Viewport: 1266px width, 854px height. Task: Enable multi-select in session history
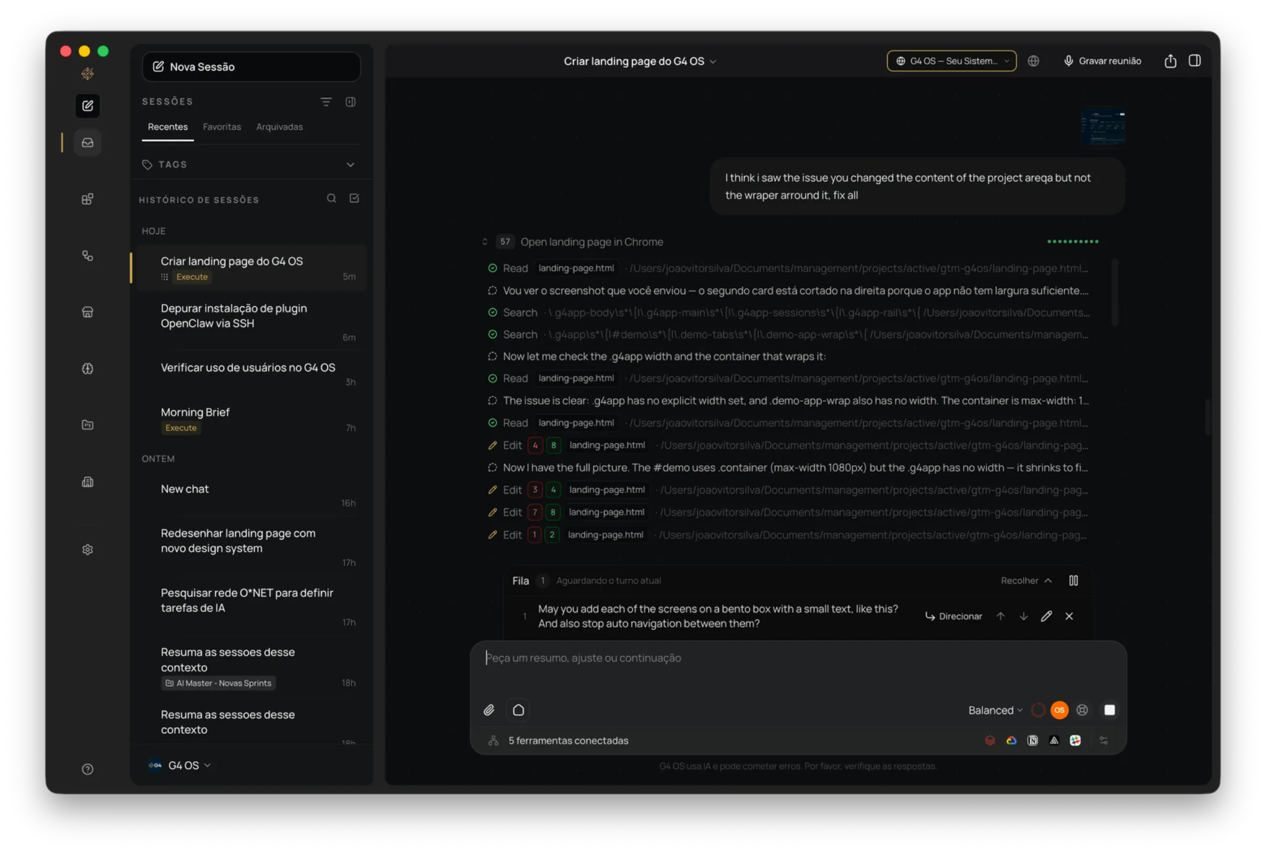pos(354,199)
